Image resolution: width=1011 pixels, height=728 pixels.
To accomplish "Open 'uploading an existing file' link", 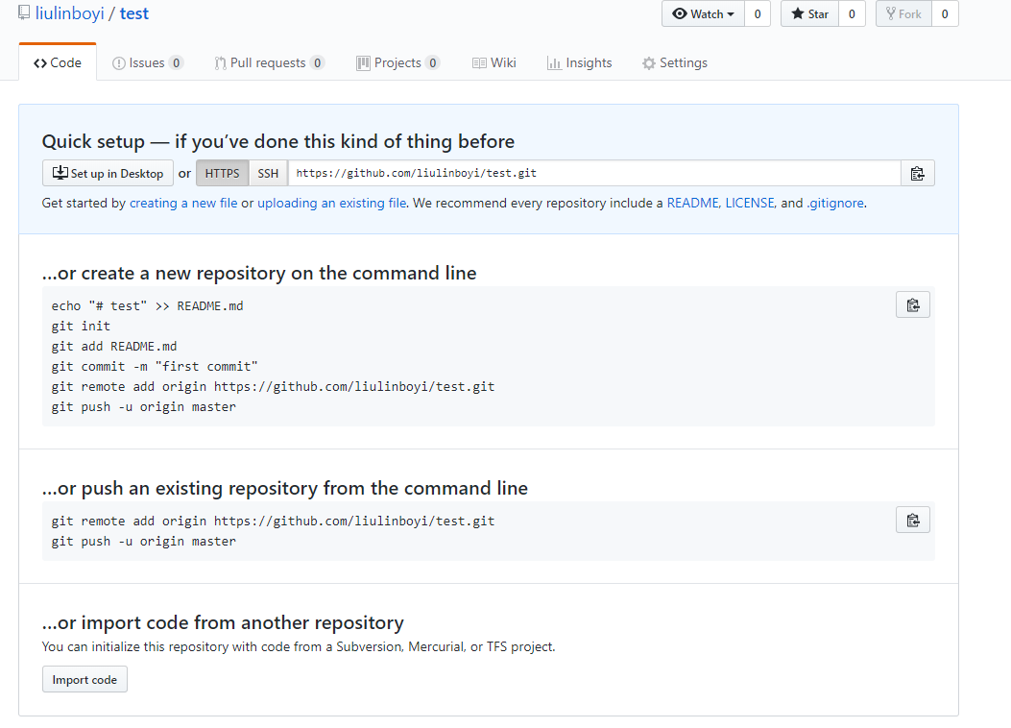I will tap(332, 204).
